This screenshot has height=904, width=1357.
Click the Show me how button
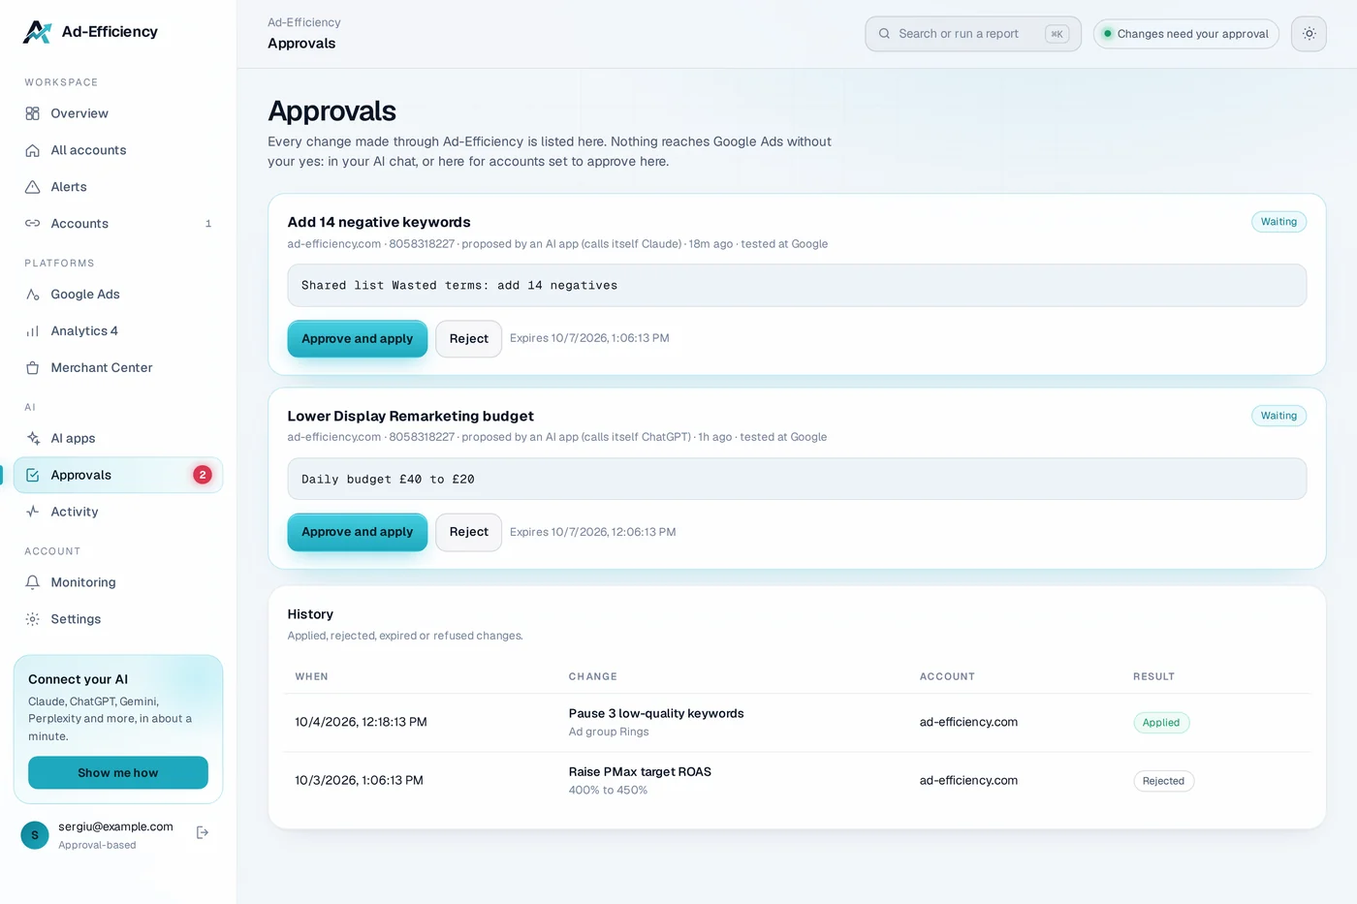tap(118, 773)
